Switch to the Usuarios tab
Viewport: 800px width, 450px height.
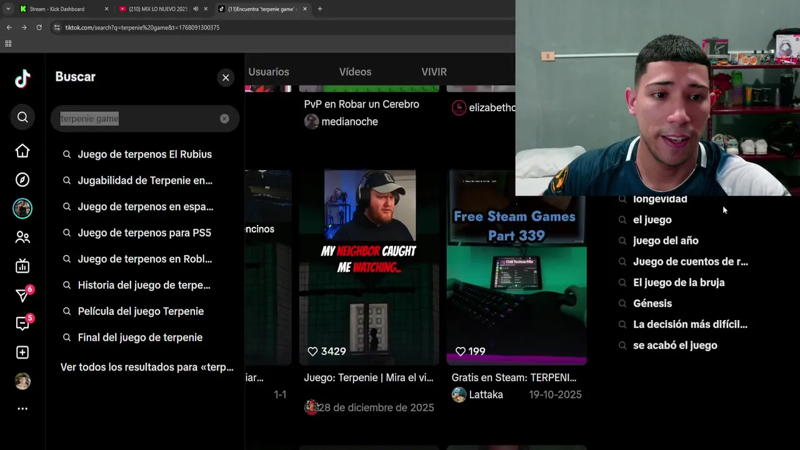coord(269,72)
